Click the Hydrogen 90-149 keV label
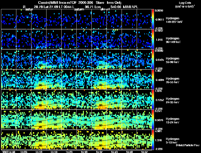This screenshot has height=153, width=201. coord(173,40)
